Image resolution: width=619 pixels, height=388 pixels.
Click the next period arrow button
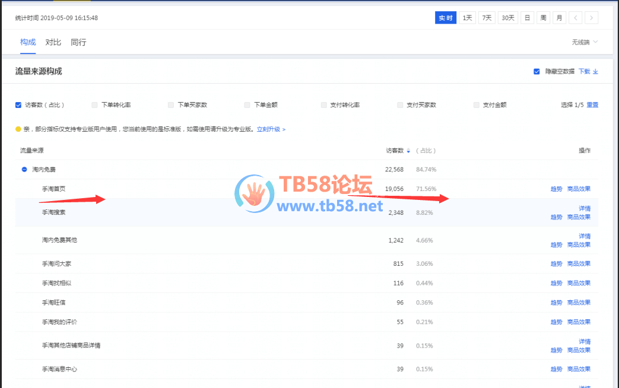pos(591,18)
